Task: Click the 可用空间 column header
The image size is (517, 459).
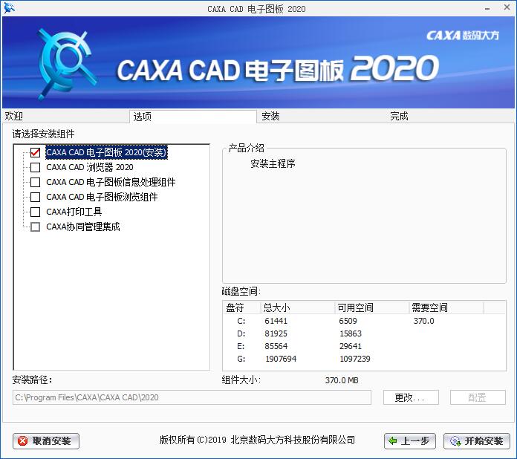Action: coord(372,307)
